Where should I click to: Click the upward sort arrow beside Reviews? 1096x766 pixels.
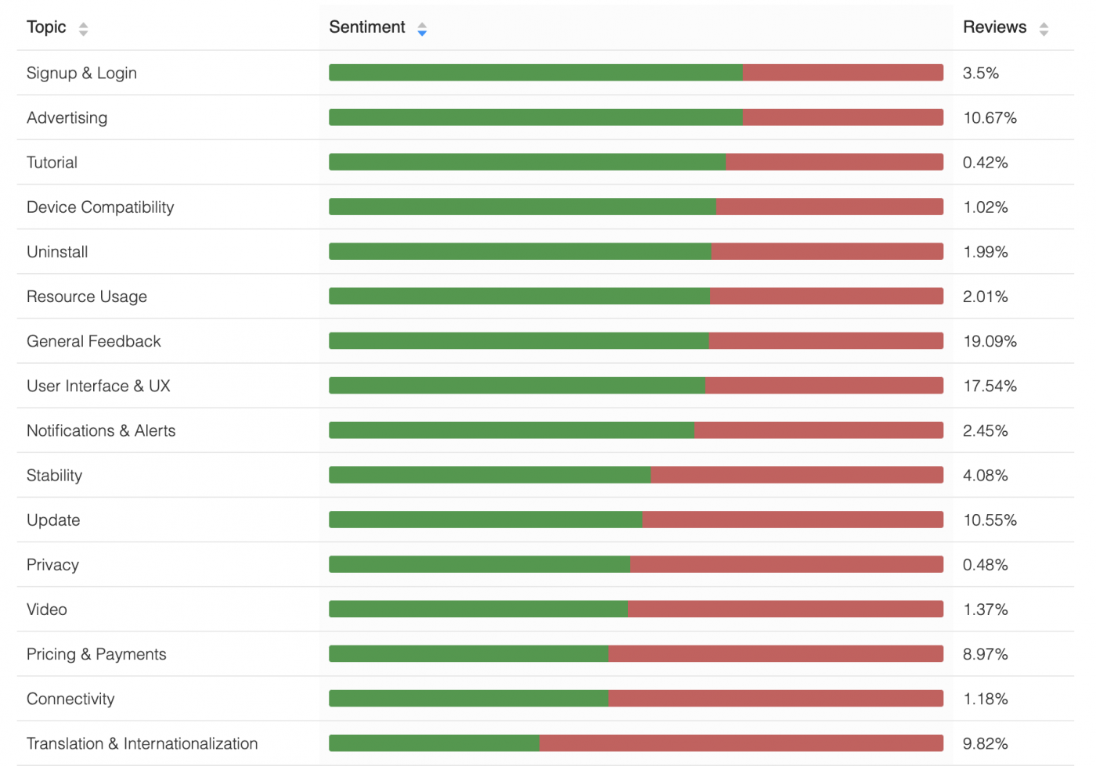(1044, 24)
